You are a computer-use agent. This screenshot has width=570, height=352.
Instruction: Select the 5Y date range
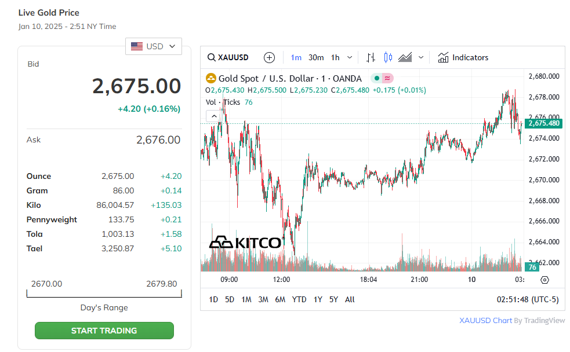pos(334,299)
